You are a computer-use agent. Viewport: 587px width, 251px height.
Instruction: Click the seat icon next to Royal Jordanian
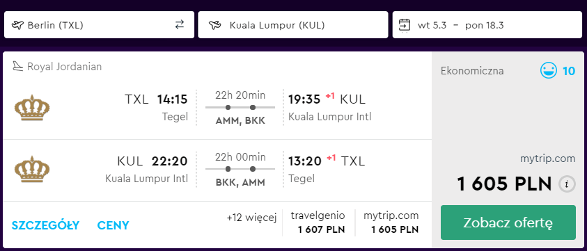point(17,67)
